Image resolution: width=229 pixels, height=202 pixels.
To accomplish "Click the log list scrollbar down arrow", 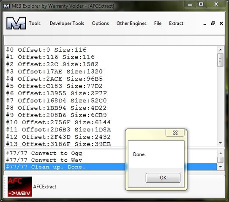I will pyautogui.click(x=221, y=167).
